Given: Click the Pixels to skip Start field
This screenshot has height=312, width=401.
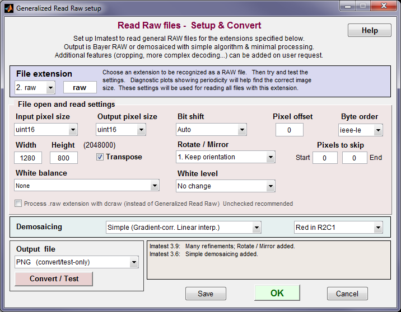Looking at the screenshot, I should [x=325, y=158].
